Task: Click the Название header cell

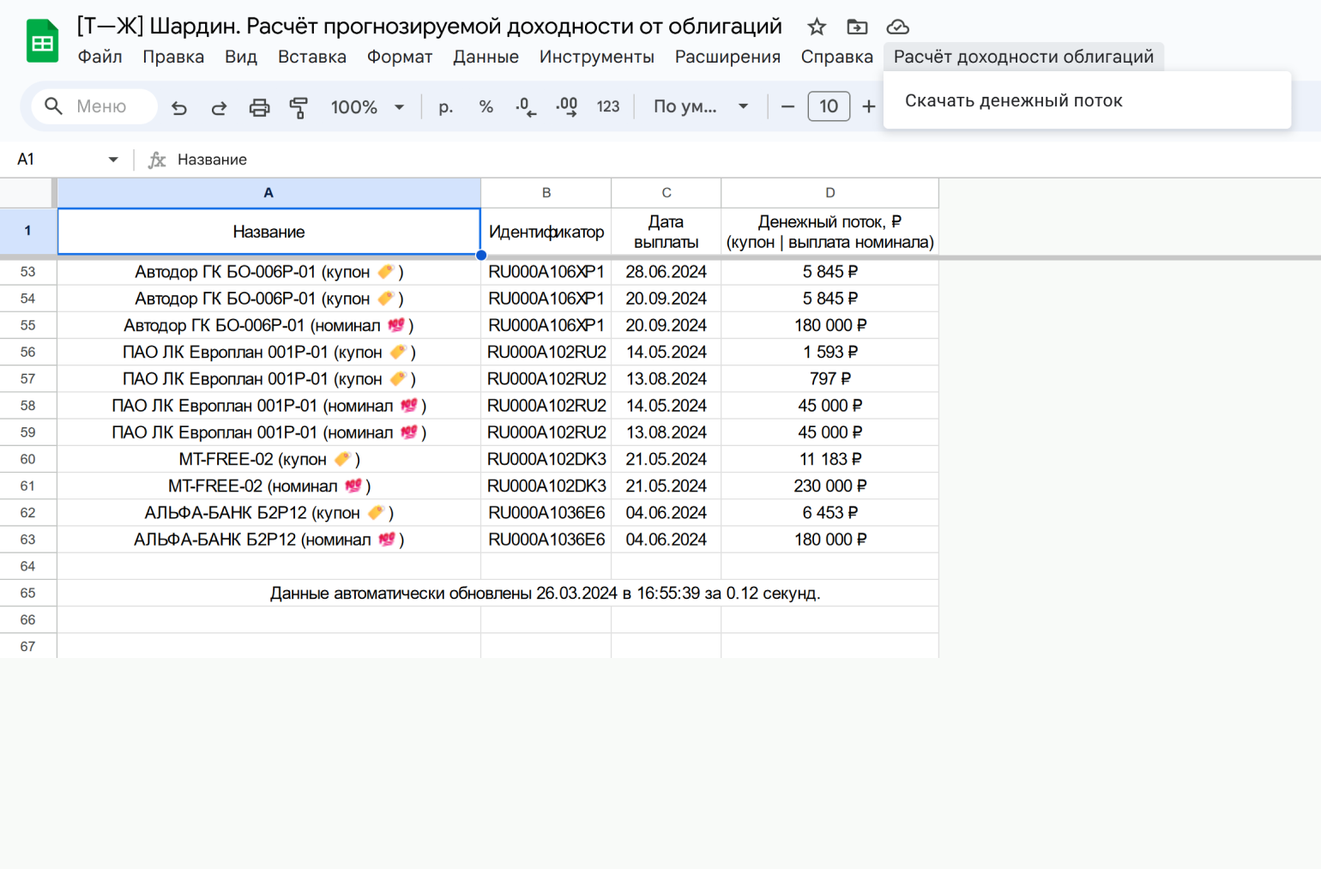Action: 268,232
